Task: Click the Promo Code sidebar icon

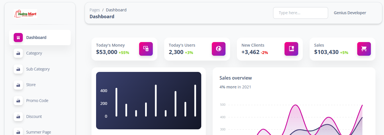Action: (x=18, y=101)
